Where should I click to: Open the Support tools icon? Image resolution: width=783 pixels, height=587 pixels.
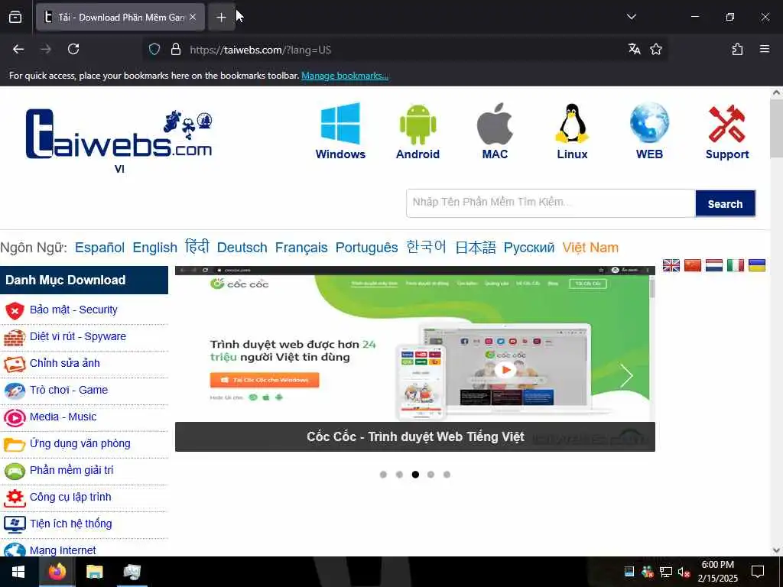coord(726,124)
